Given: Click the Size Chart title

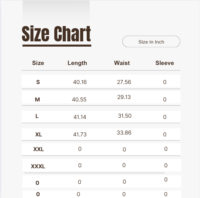Looking at the screenshot, I should click(57, 34).
